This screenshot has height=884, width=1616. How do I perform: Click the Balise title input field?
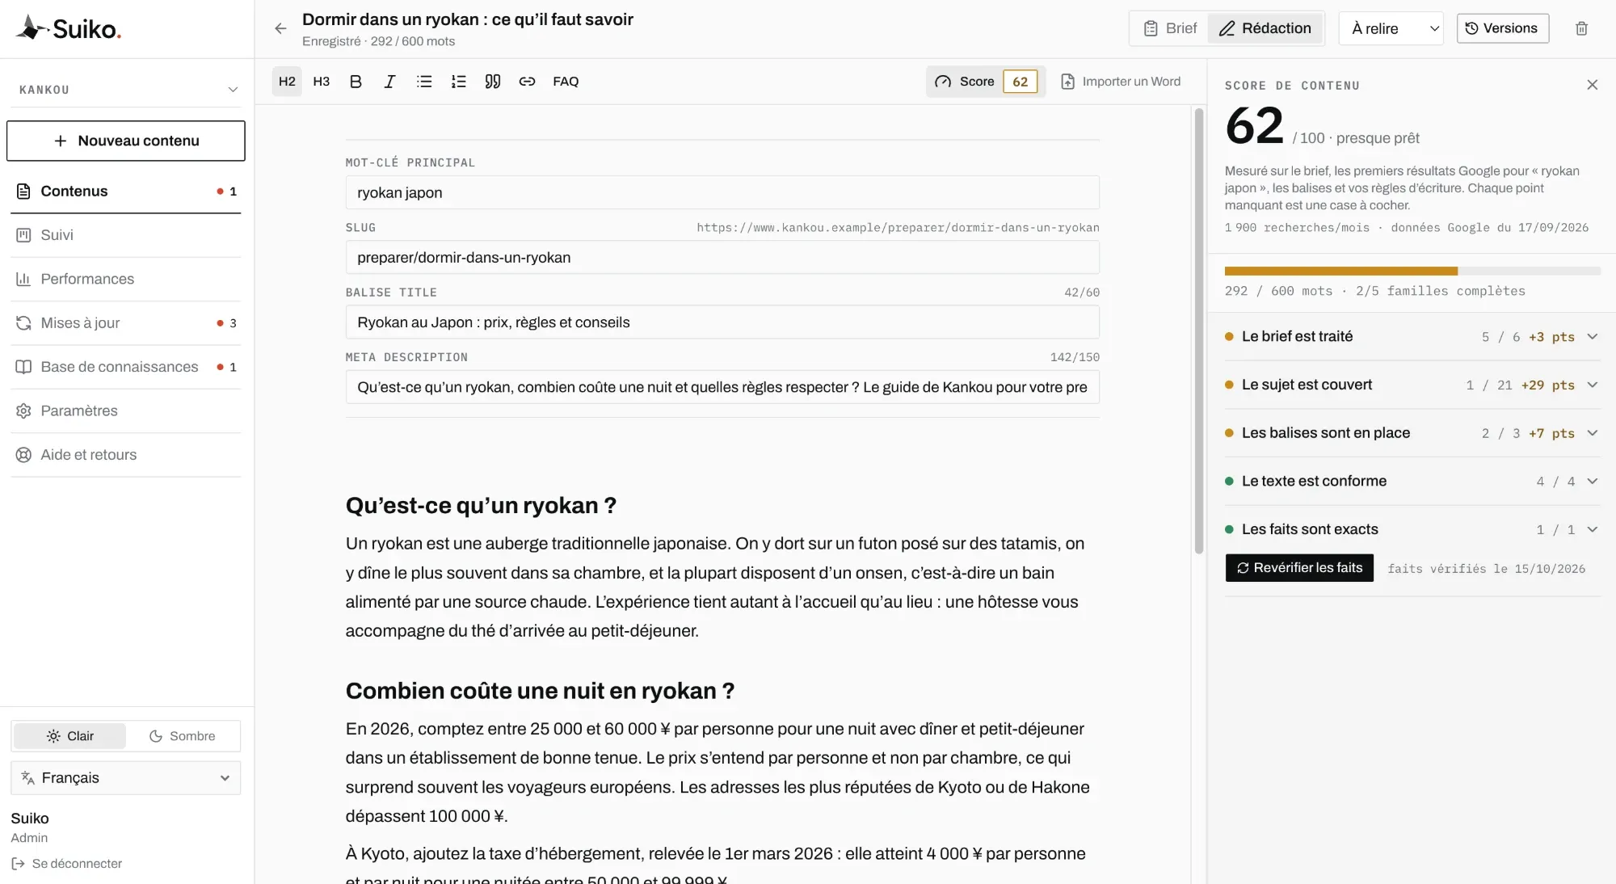pos(722,322)
